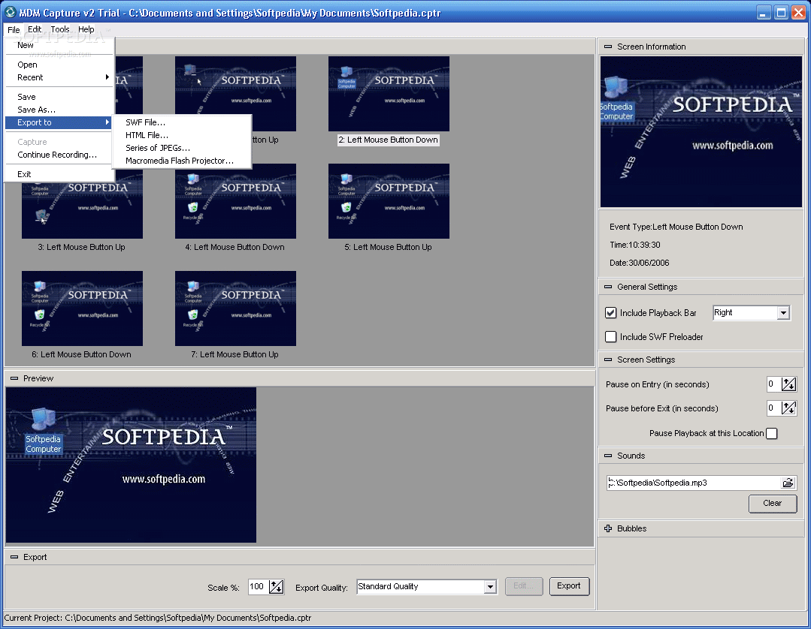This screenshot has width=811, height=629.
Task: Export to SWF File...
Action: [x=182, y=122]
